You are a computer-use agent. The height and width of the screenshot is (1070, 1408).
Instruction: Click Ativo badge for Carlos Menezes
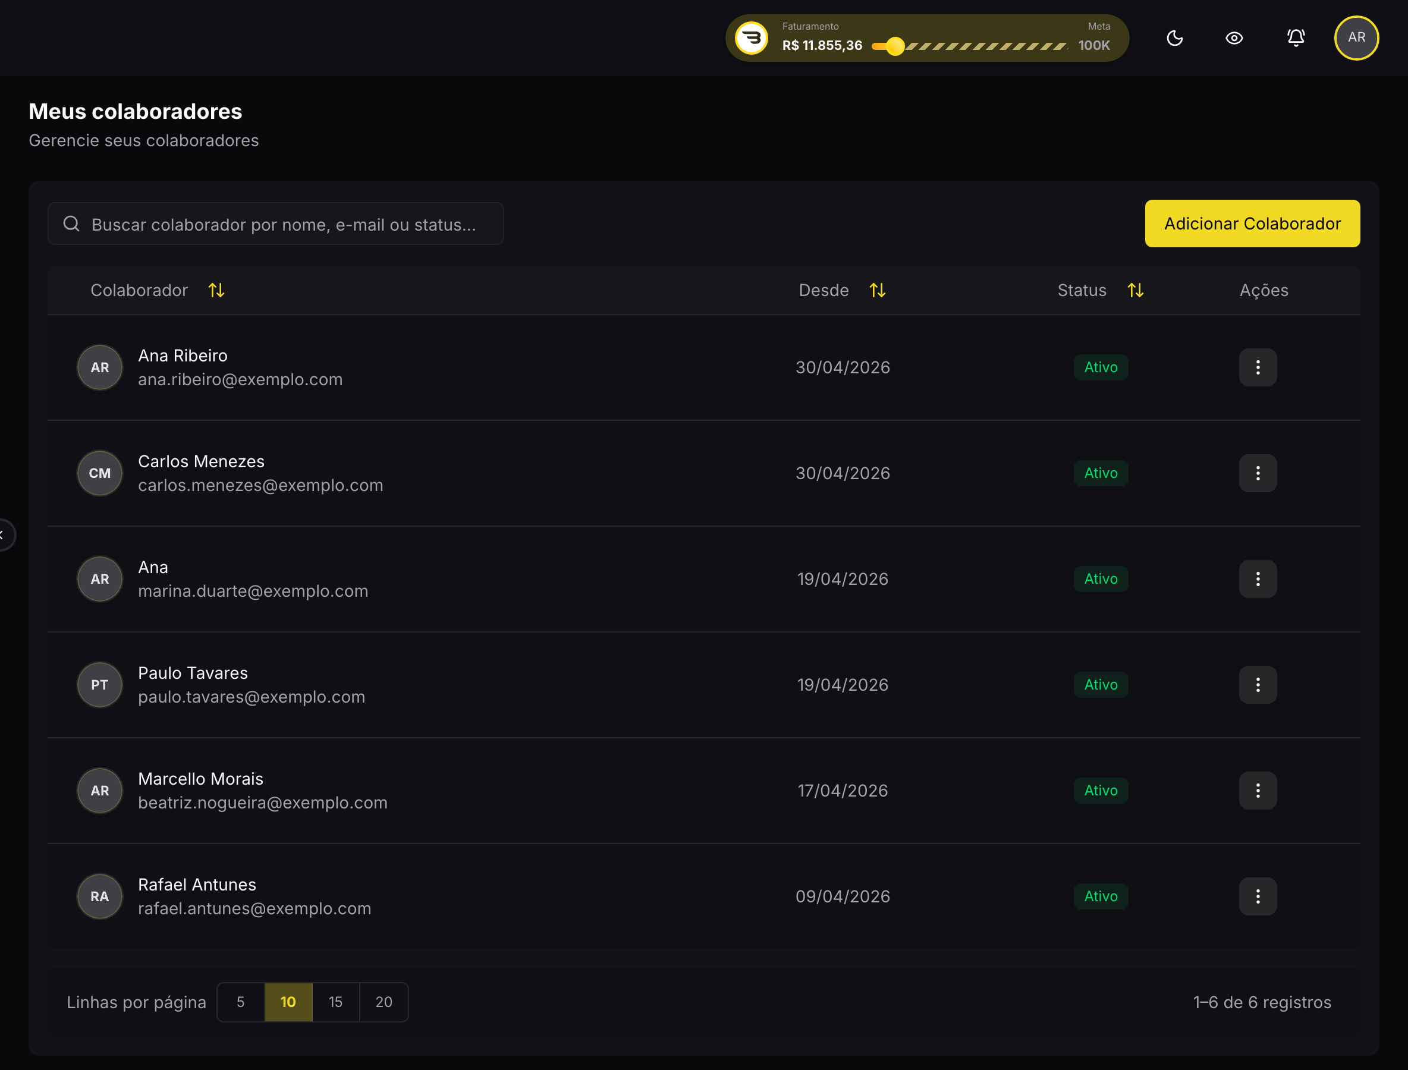(1101, 473)
